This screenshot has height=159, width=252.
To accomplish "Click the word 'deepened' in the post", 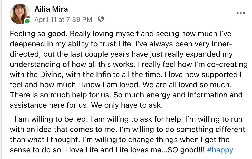I will (x=27, y=44).
